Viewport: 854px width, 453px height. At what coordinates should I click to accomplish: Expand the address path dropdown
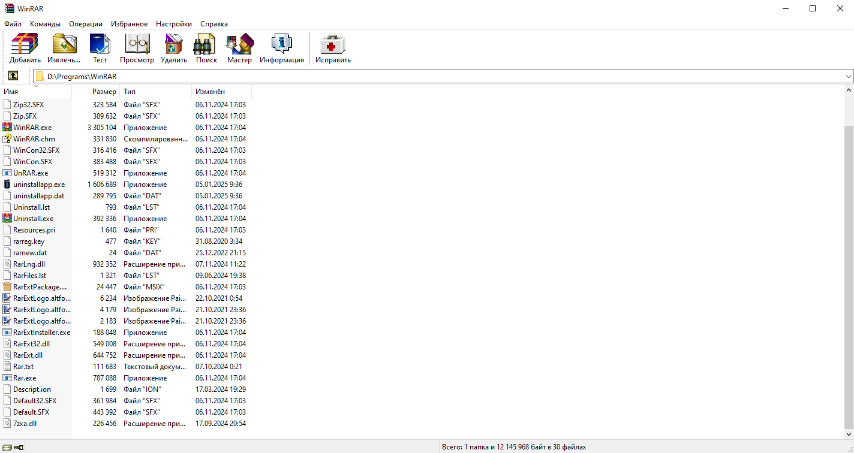click(849, 77)
